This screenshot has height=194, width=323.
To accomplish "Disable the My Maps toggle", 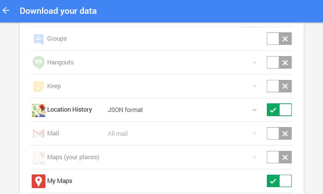I will 279,181.
